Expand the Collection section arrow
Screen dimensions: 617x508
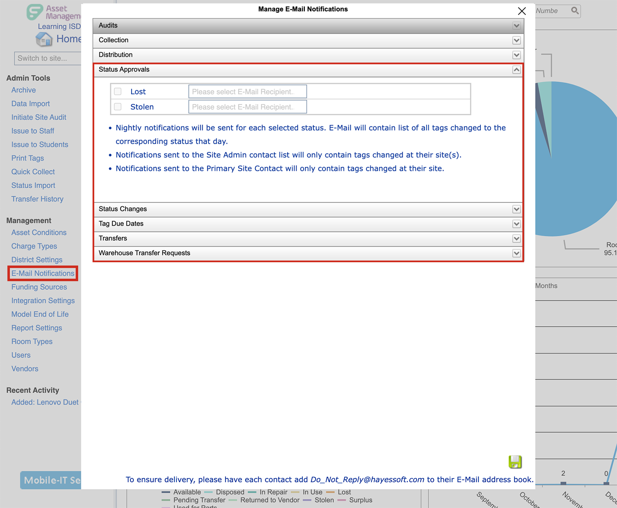517,40
